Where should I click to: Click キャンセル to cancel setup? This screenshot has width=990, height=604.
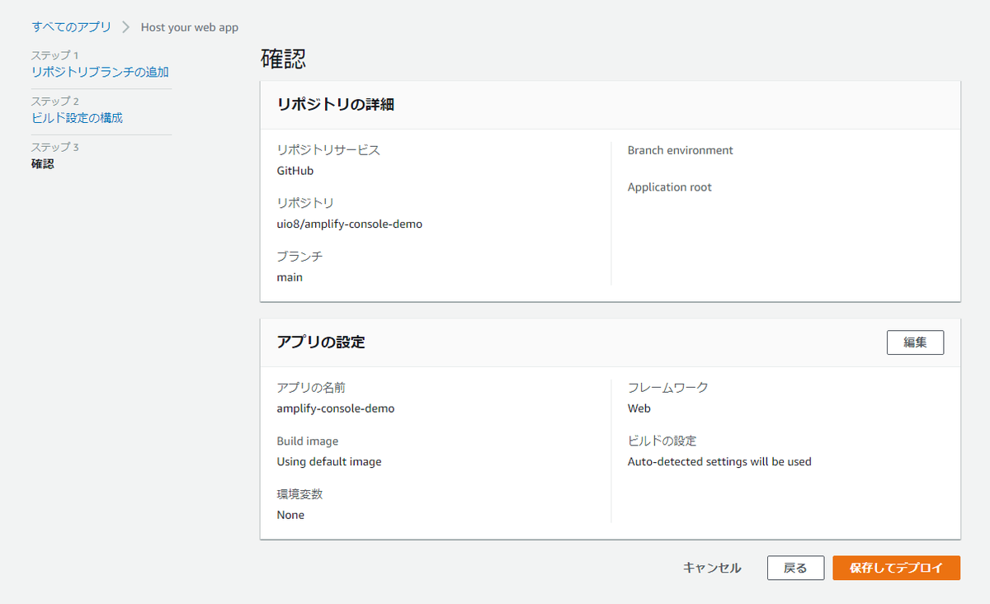click(712, 568)
